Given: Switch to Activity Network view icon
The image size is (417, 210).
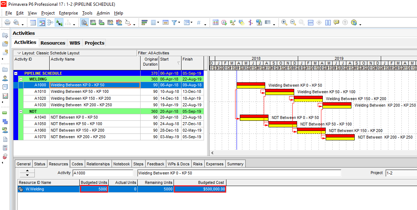Looking at the screenshot, I should click(x=50, y=22).
